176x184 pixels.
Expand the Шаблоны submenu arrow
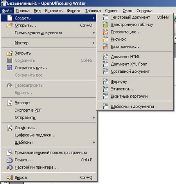(x=94, y=143)
